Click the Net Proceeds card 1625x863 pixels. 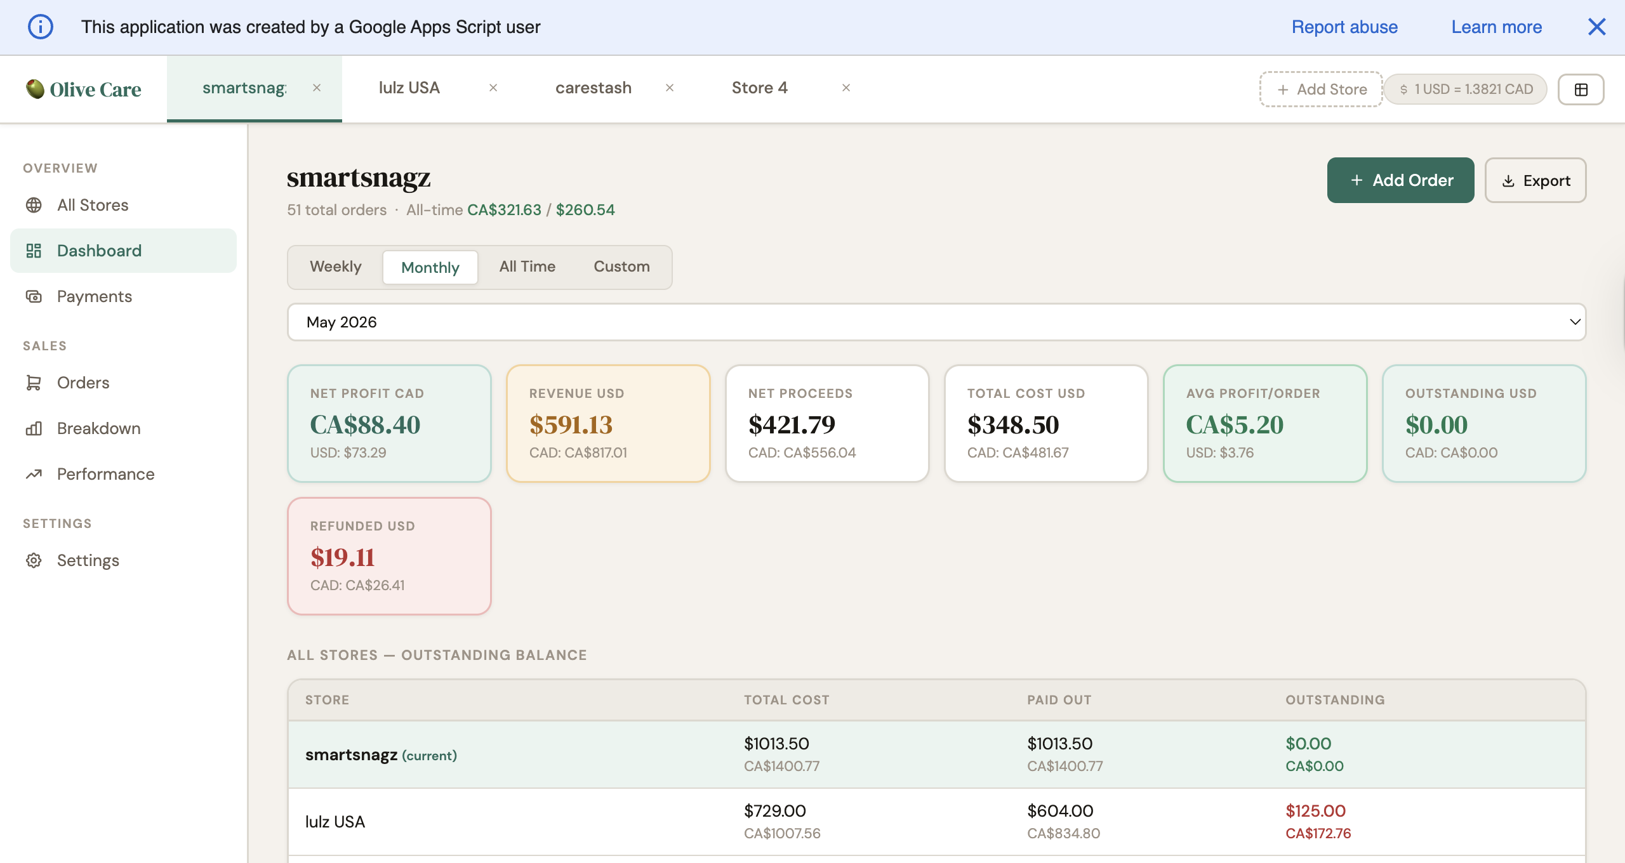pos(827,423)
